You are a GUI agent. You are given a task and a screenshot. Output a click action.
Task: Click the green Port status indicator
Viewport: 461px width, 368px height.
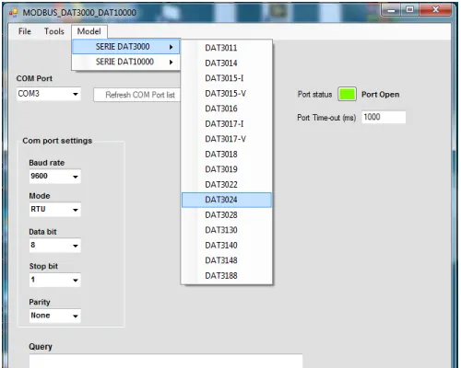point(347,94)
